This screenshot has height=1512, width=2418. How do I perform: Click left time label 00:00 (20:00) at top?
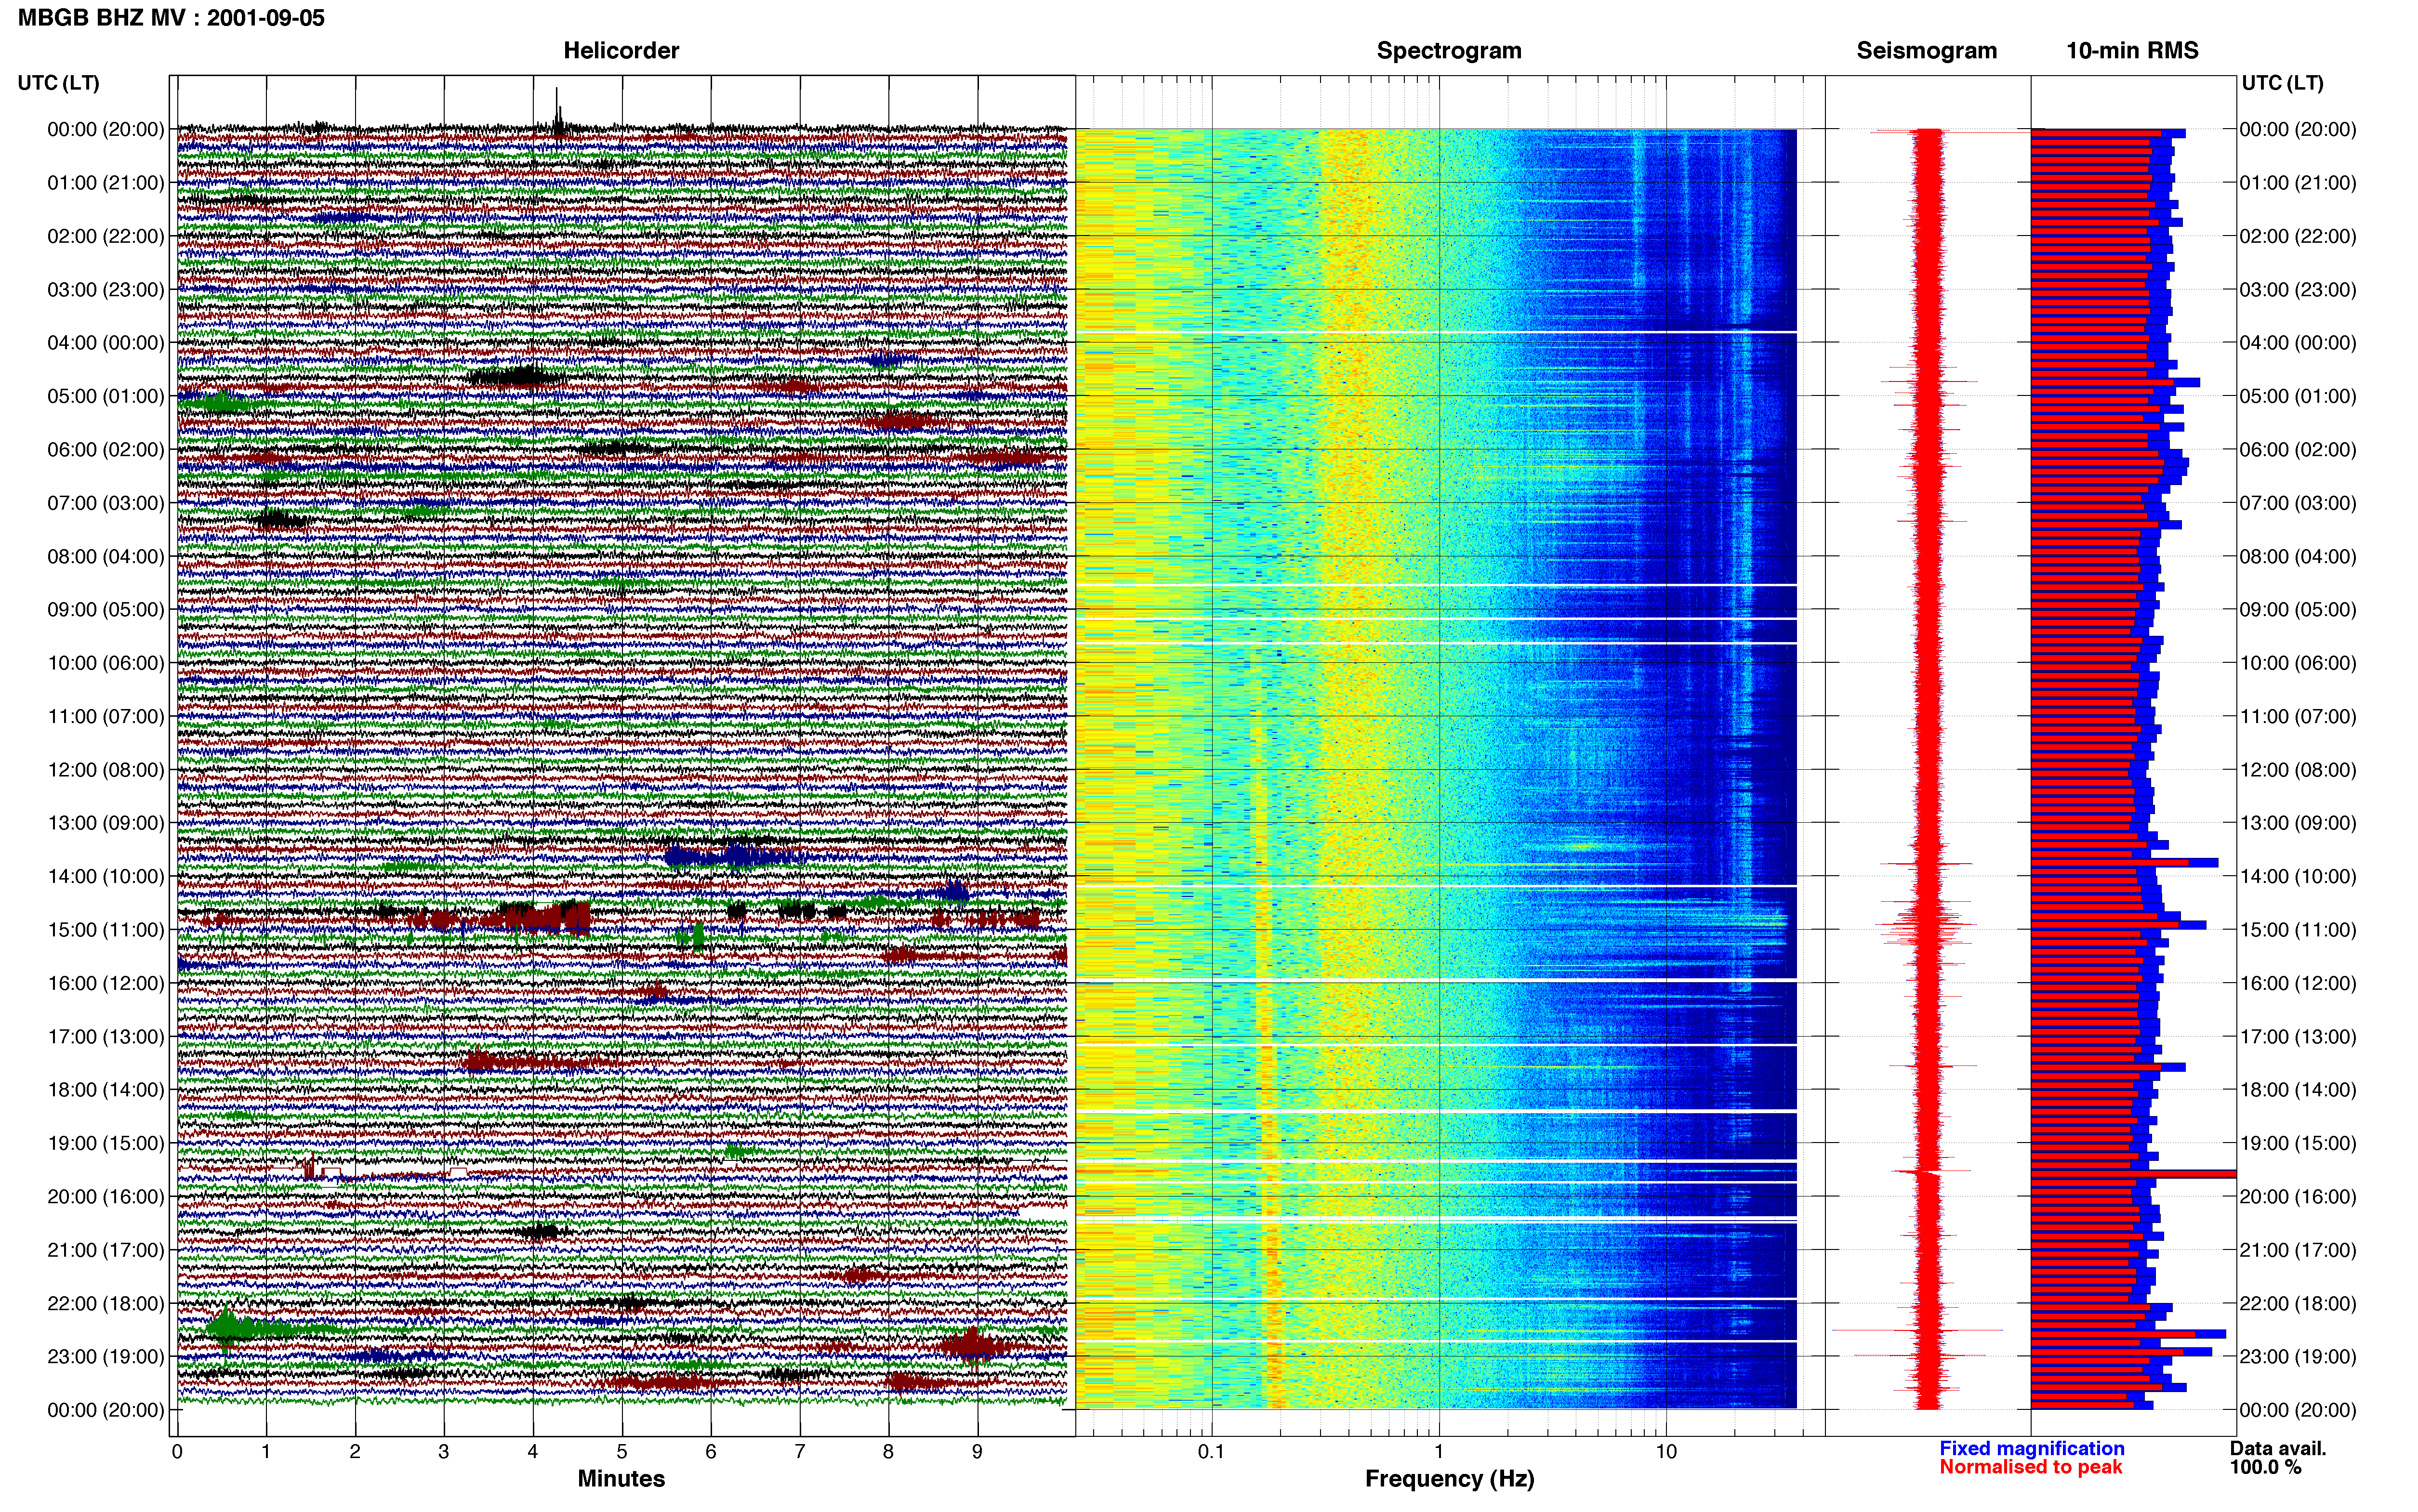coord(106,129)
